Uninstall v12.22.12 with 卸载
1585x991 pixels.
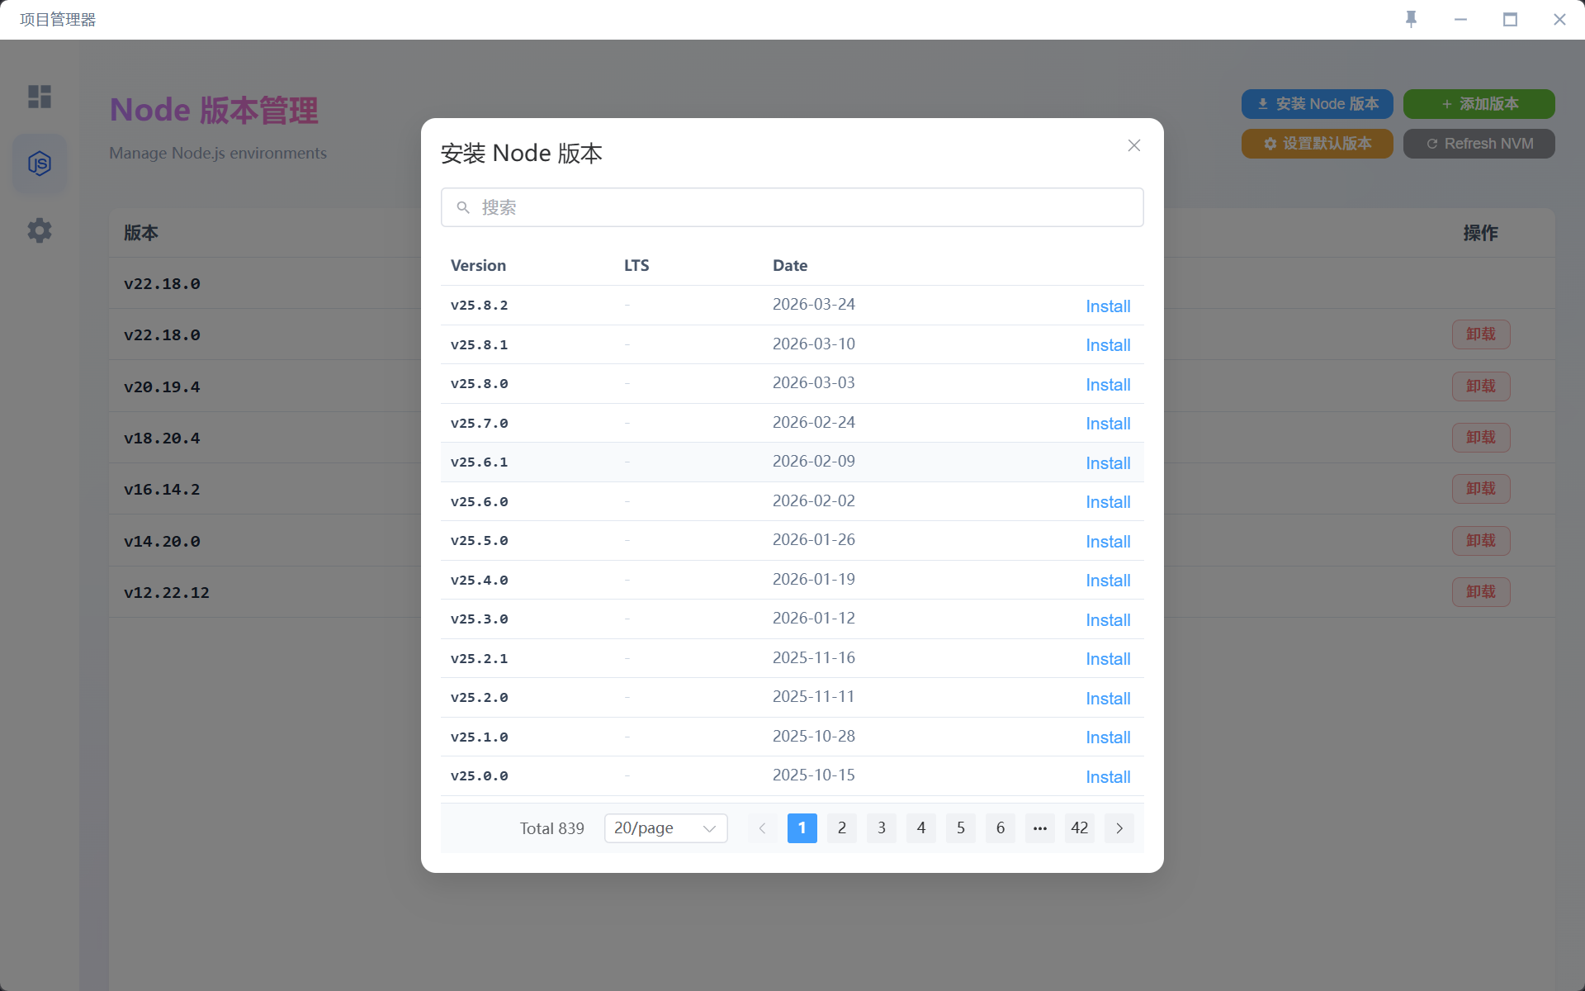click(1481, 592)
